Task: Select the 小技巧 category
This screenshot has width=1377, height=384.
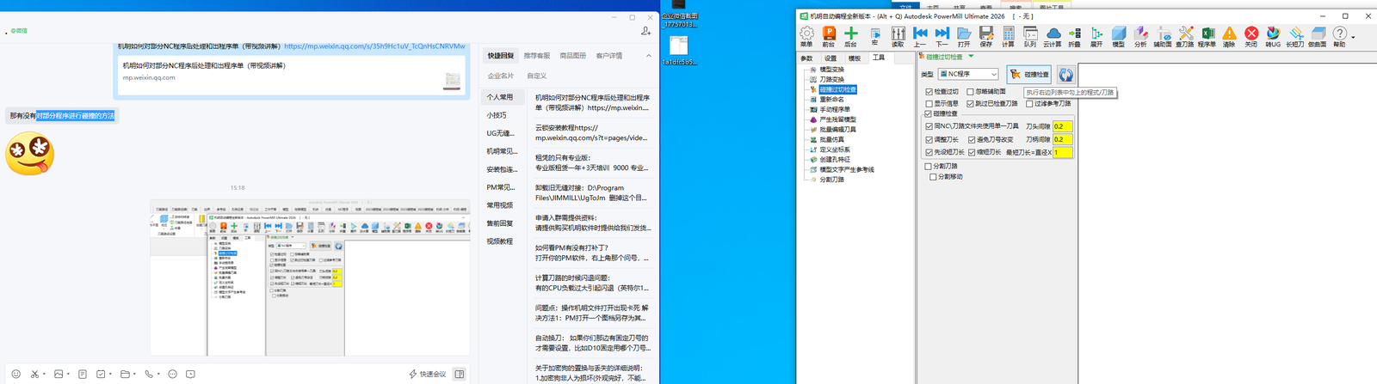Action: coord(497,115)
